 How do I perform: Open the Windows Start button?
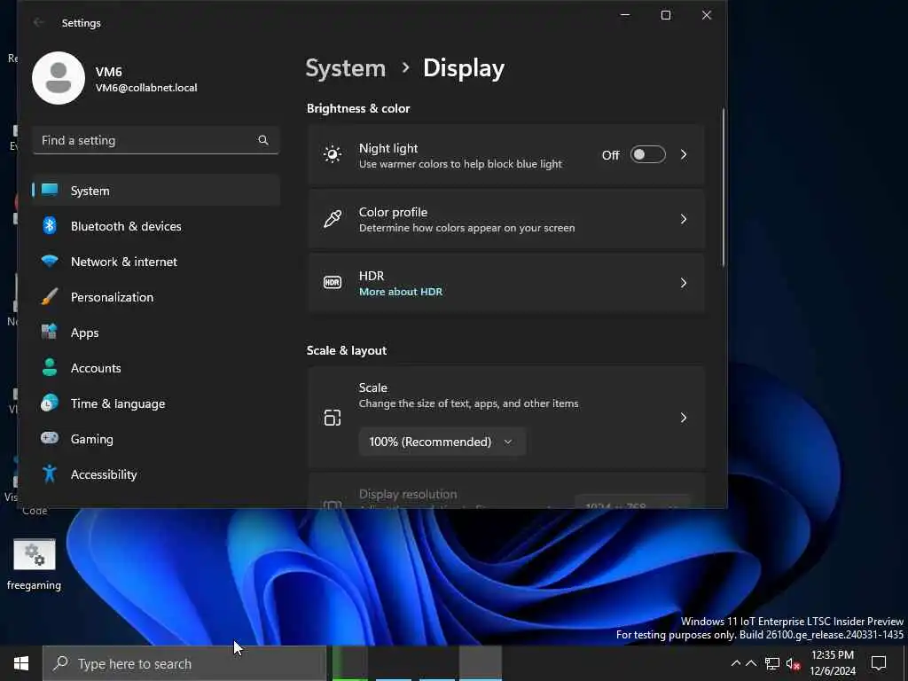click(21, 663)
